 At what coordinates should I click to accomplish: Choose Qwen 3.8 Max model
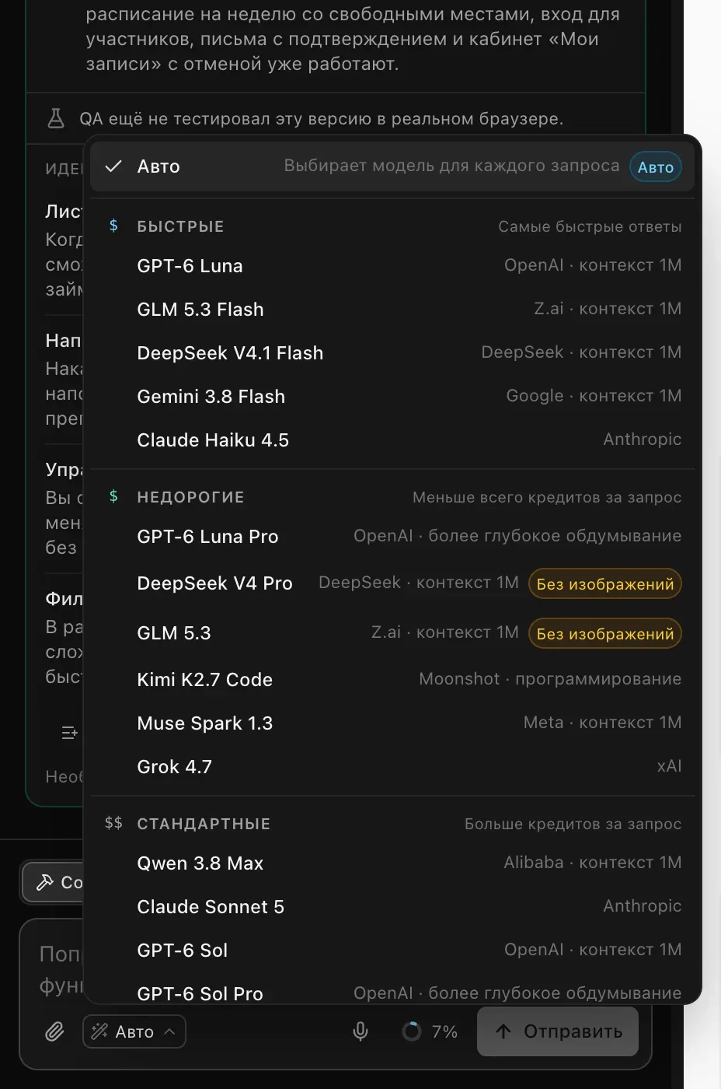[392, 863]
